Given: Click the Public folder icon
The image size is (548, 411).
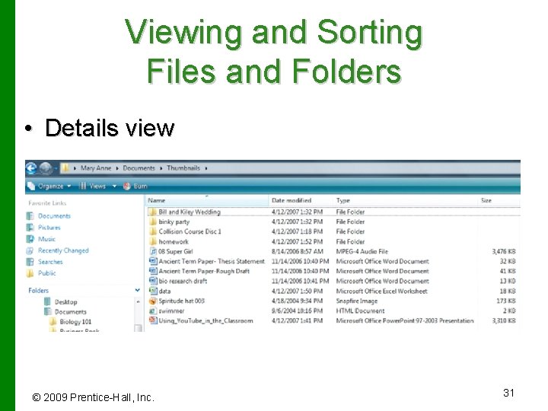Looking at the screenshot, I should tap(30, 273).
